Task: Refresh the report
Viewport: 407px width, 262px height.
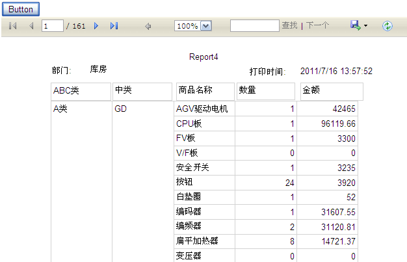Action: click(x=387, y=26)
